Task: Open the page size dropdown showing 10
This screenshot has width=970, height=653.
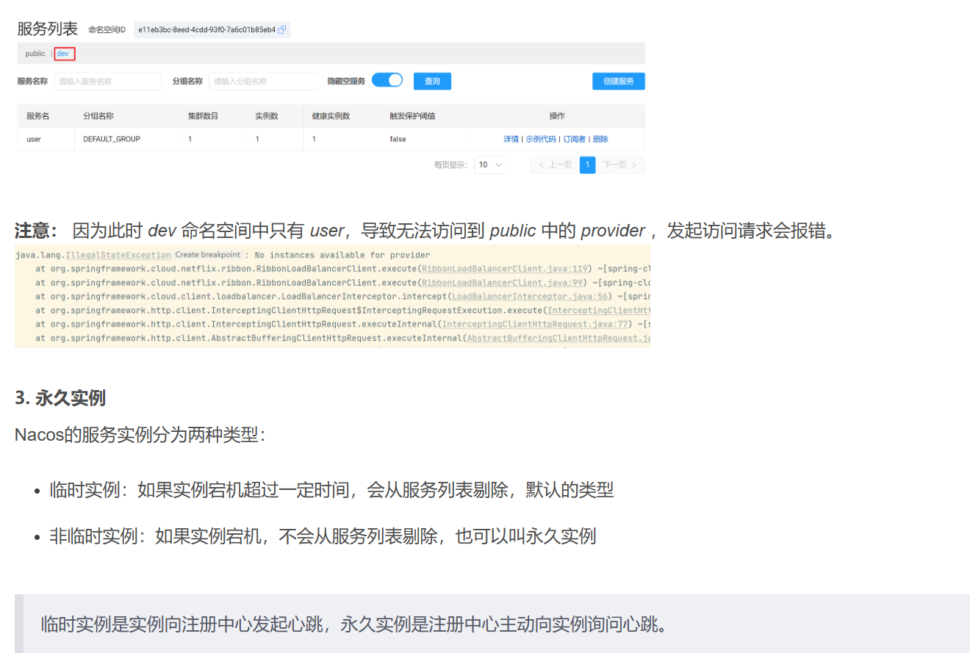Action: pos(491,165)
